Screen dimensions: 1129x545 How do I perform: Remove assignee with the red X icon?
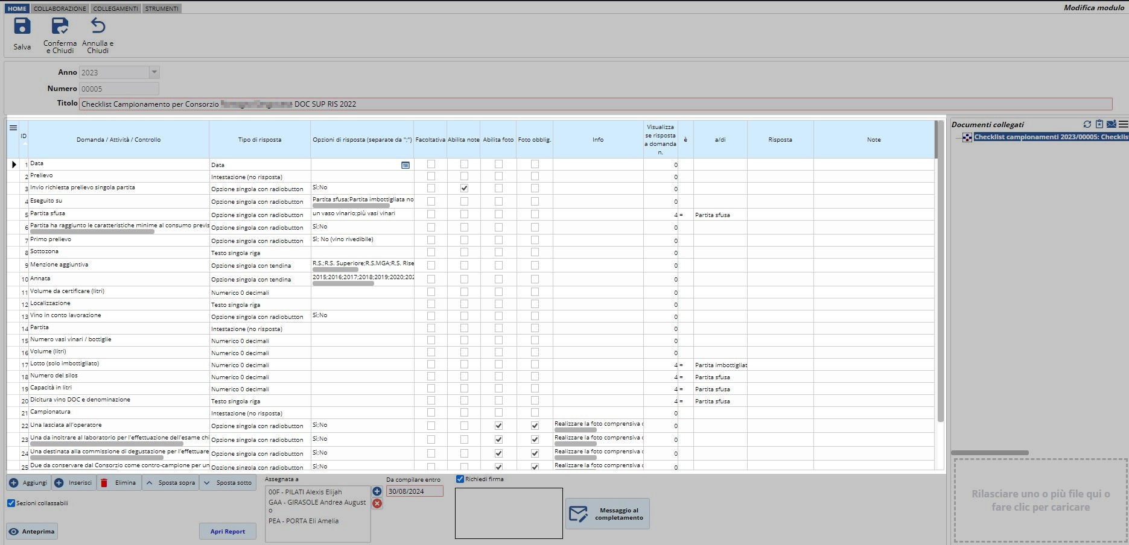click(377, 503)
